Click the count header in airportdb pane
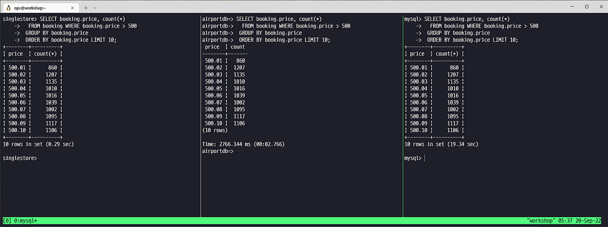The height and width of the screenshot is (227, 608). pyautogui.click(x=237, y=47)
